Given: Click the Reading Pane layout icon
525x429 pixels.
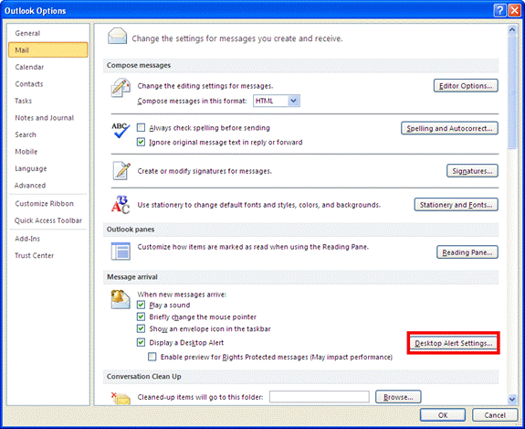Looking at the screenshot, I should click(121, 251).
